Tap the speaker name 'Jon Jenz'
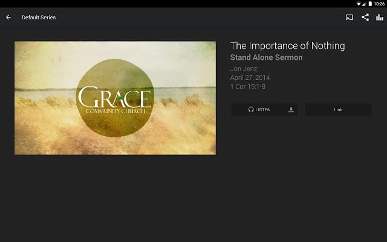 tap(244, 68)
